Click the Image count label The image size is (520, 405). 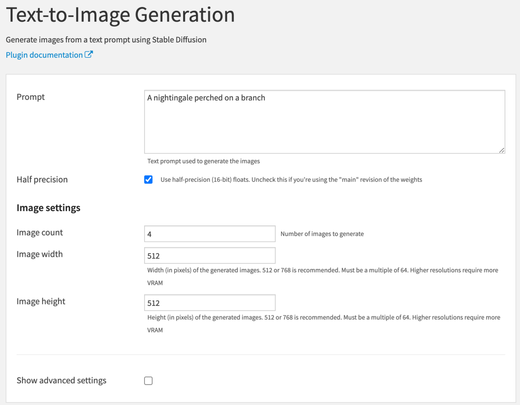[39, 232]
